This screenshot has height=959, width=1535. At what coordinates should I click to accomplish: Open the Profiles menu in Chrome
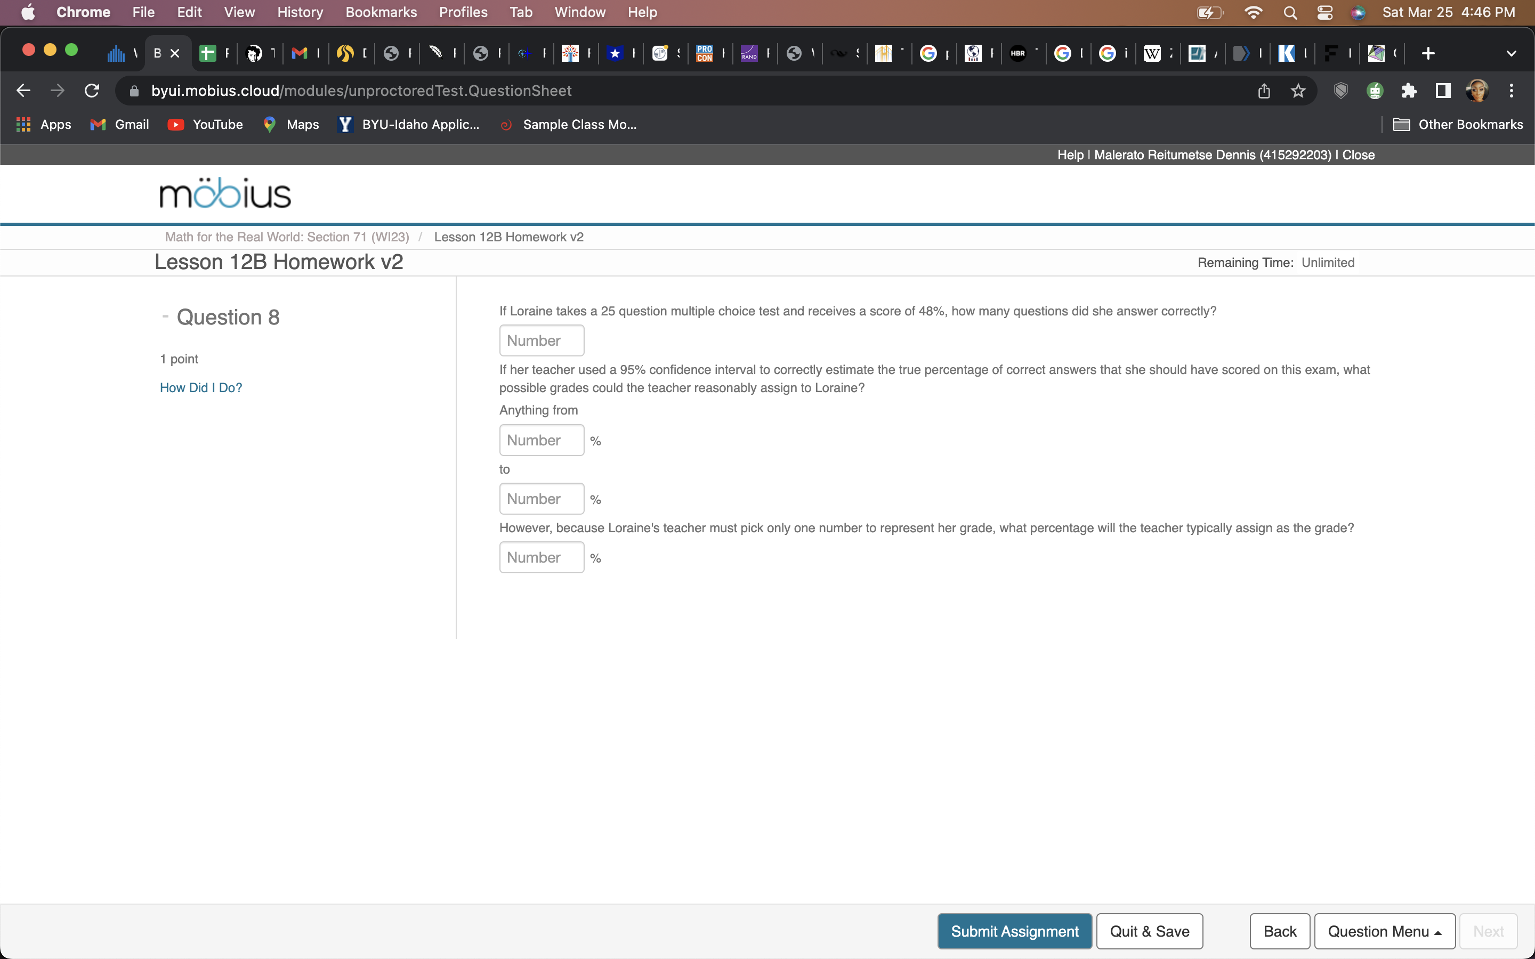click(x=461, y=12)
